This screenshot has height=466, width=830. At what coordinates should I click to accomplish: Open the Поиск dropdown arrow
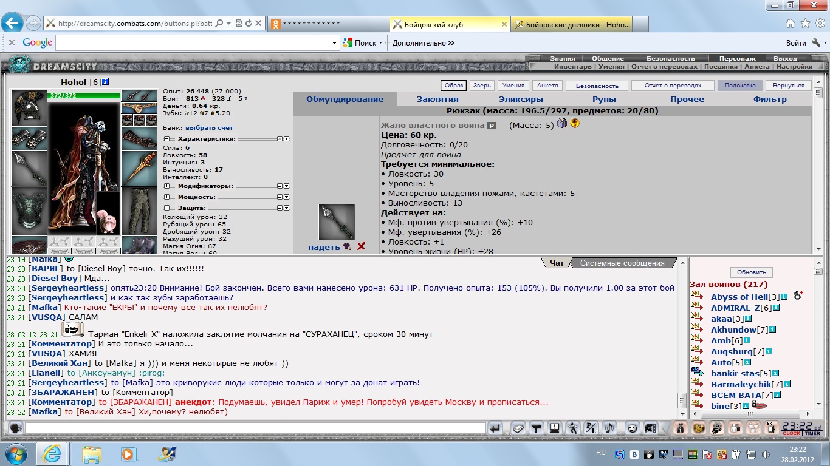(380, 43)
